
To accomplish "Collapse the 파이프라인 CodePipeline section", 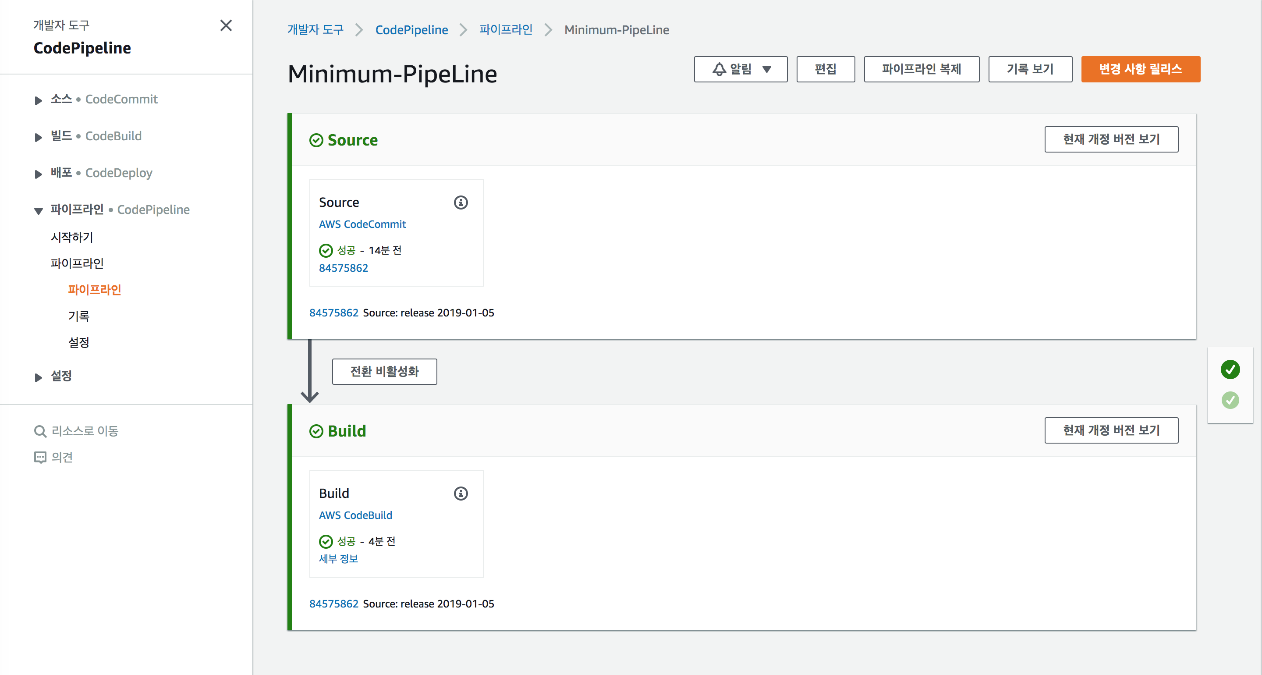I will click(x=38, y=211).
